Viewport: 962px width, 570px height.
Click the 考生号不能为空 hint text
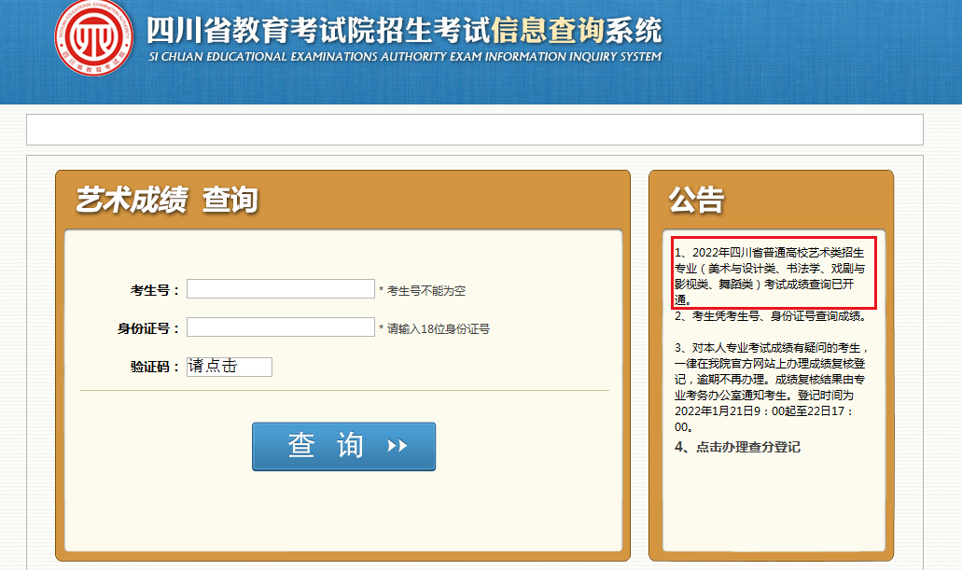tap(422, 291)
